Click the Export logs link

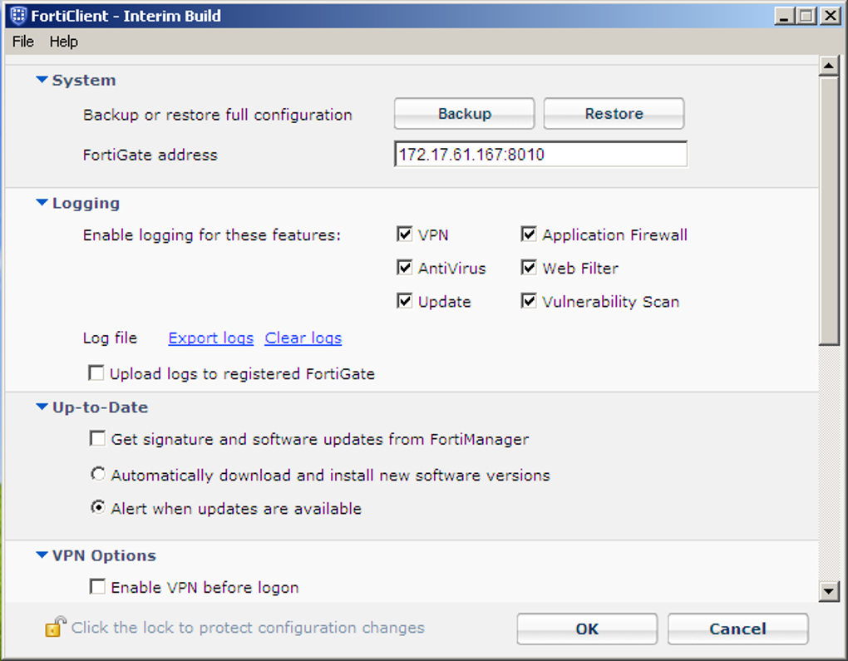pos(210,338)
